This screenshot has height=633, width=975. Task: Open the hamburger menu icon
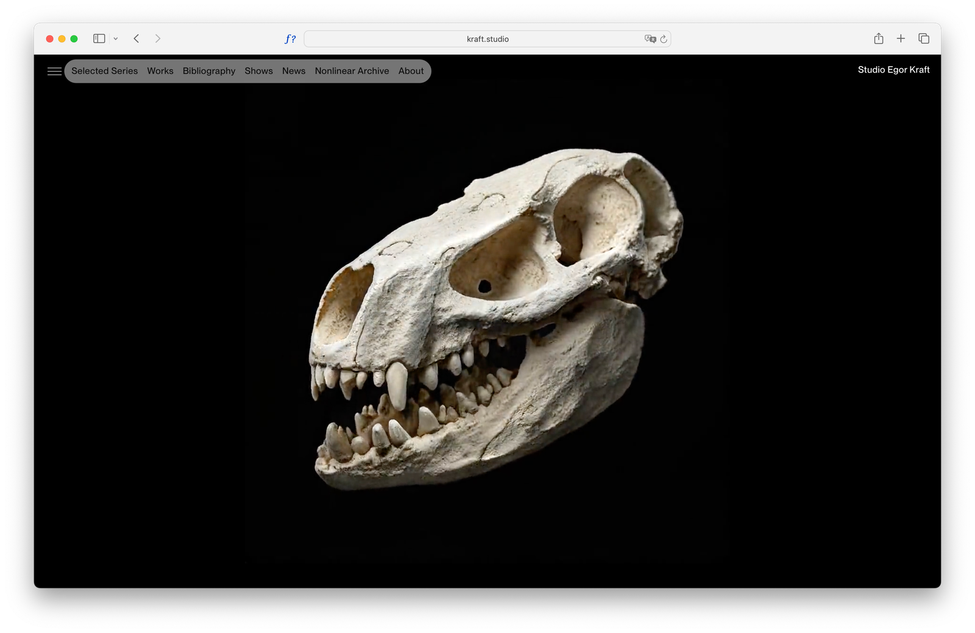pos(54,71)
